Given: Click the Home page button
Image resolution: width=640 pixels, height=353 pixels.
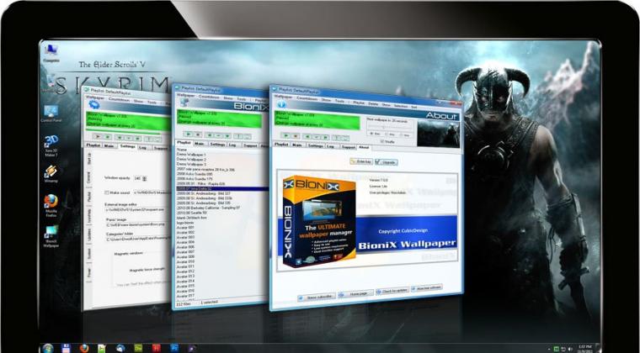Looking at the screenshot, I should point(356,293).
